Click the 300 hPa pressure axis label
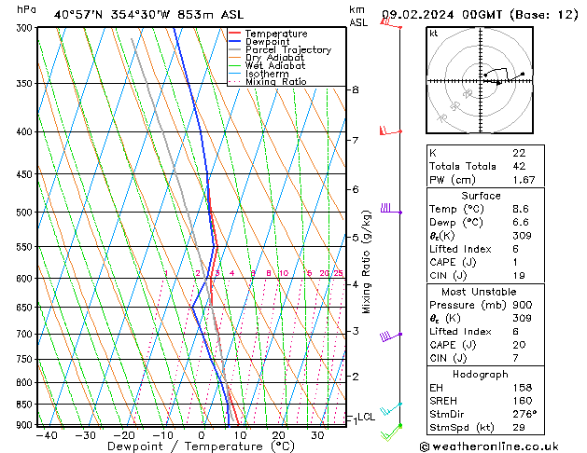The image size is (587, 453). coord(25,28)
